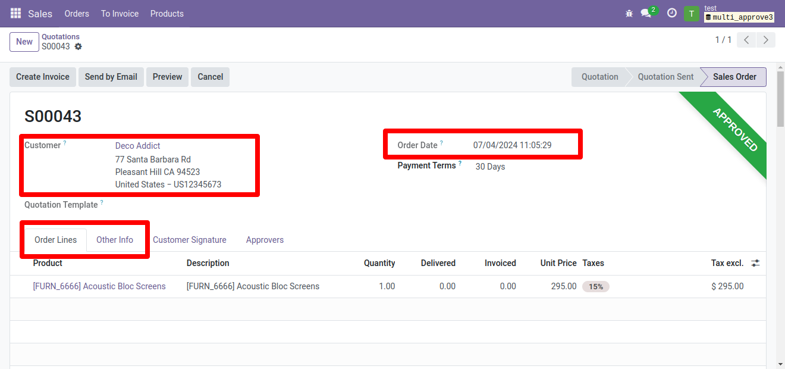Switch to Order Lines tab
This screenshot has width=785, height=369.
click(x=56, y=240)
